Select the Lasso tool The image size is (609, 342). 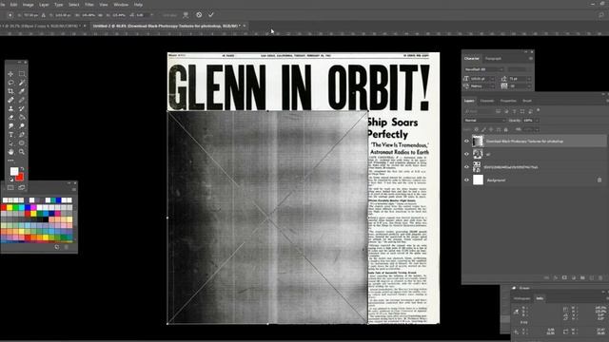coord(10,83)
